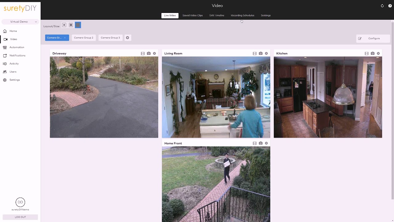Add a new camera group with plus icon
The image size is (394, 222).
[x=127, y=38]
